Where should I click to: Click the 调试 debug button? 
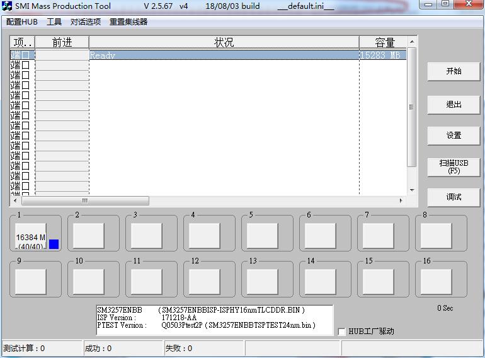pos(454,197)
